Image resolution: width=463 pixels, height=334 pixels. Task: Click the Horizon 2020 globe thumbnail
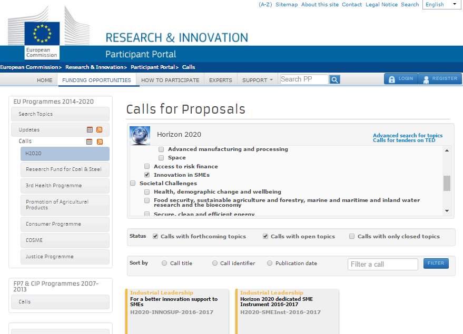(x=140, y=135)
